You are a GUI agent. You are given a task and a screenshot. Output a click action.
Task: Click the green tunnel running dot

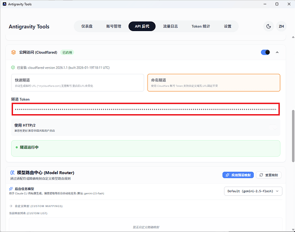[17, 148]
